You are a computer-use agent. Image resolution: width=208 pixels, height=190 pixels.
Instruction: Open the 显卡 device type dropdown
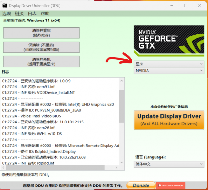point(169,64)
